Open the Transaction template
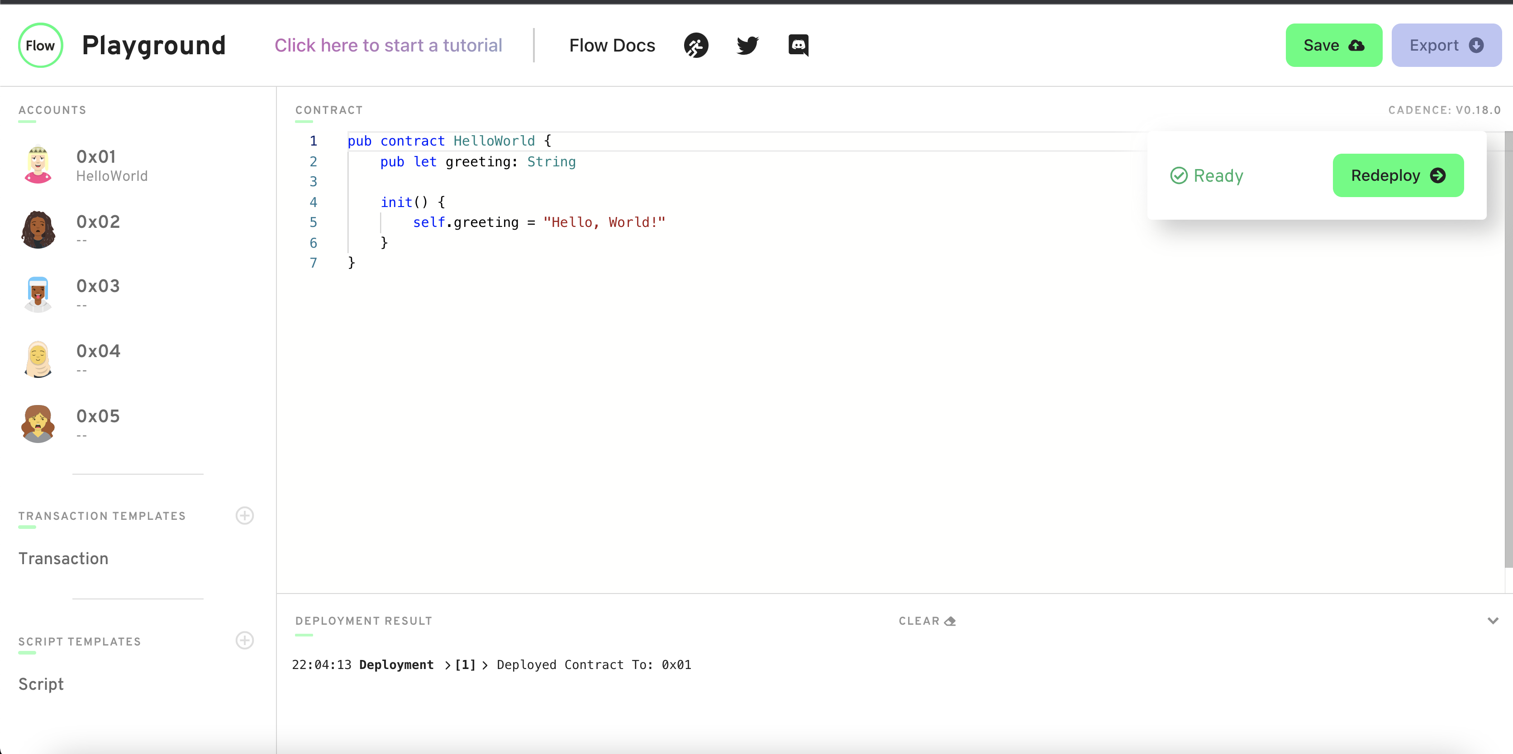Image resolution: width=1513 pixels, height=754 pixels. tap(63, 559)
